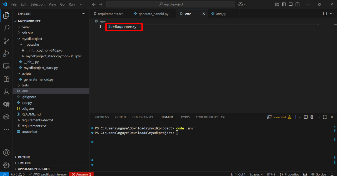The height and width of the screenshot is (176, 337).
Task: Open the Extensions view icon
Action: click(x=6, y=79)
